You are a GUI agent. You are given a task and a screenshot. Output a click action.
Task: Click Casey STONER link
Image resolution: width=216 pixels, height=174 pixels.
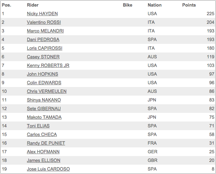pyautogui.click(x=43, y=57)
